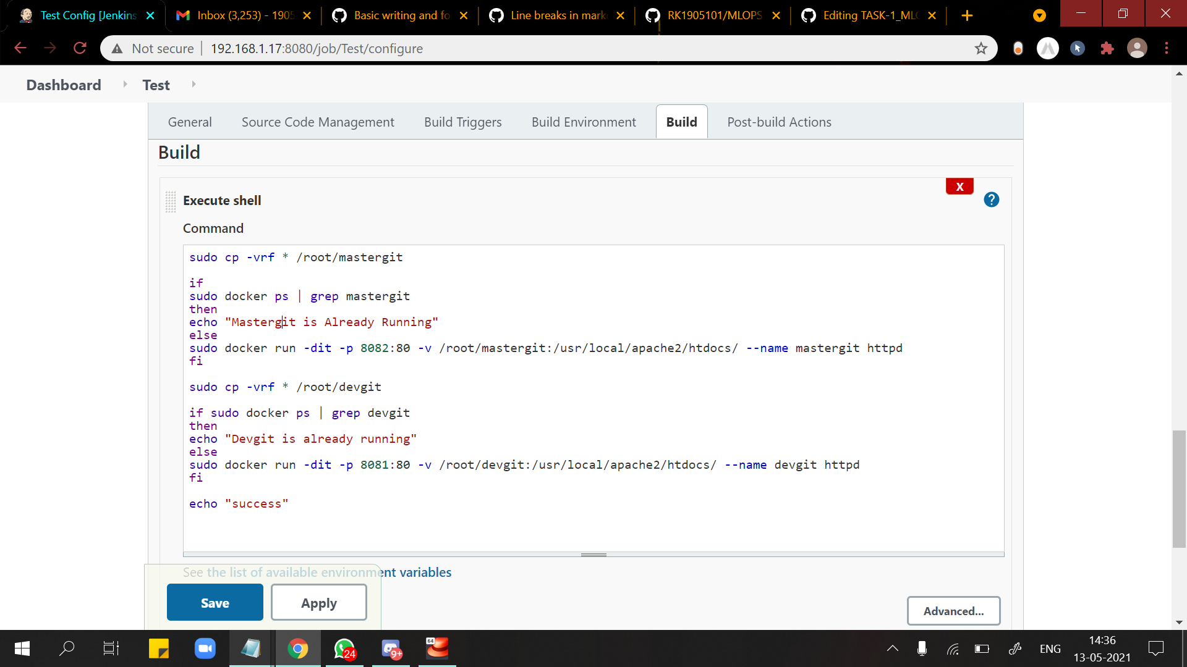Open the Test breadcrumb link
This screenshot has width=1187, height=667.
pos(156,85)
